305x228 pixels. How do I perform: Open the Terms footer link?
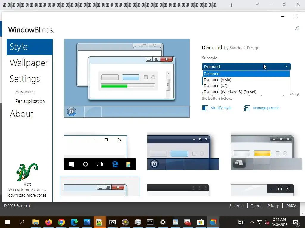pos(255,206)
